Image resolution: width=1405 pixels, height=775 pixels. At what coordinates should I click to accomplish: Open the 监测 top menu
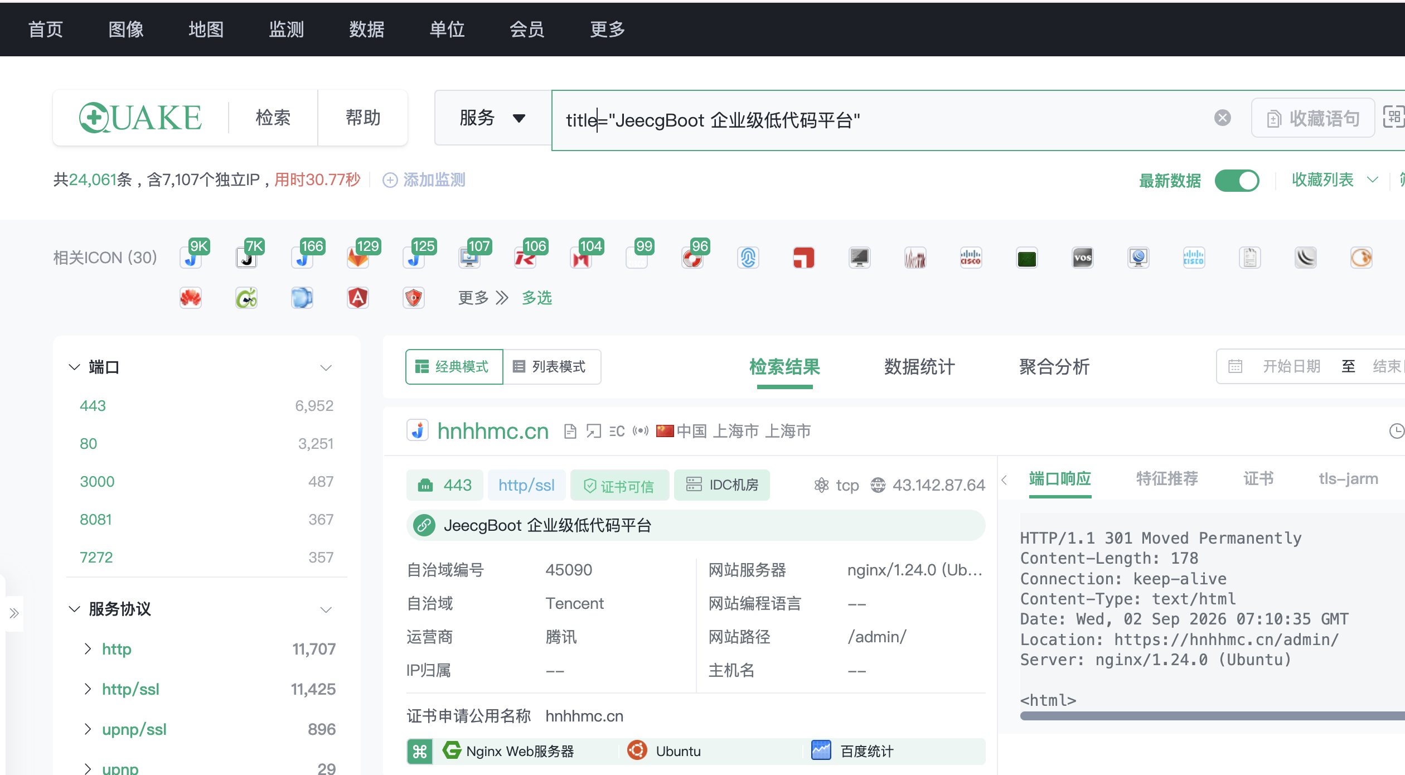click(287, 29)
